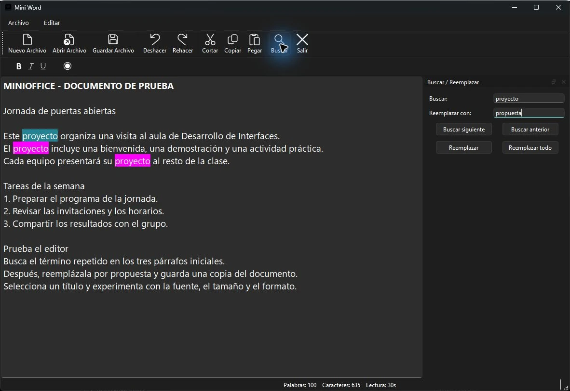Maximize the Mini Word window

[x=536, y=7]
